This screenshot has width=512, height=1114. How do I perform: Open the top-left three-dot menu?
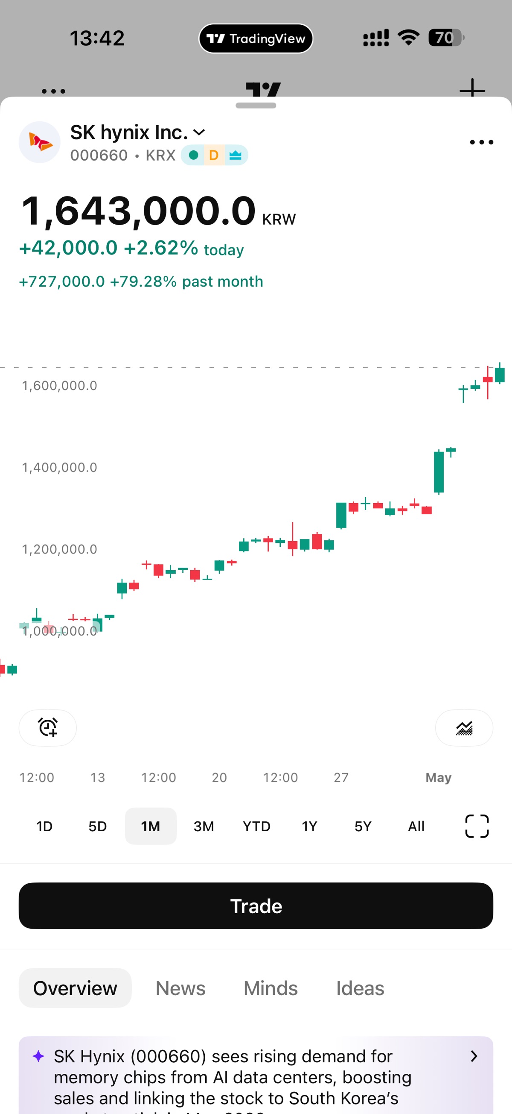coord(53,91)
